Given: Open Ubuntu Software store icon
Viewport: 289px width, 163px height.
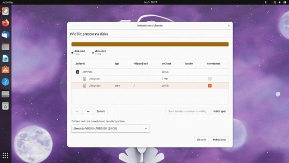Looking at the screenshot, I should 5,70.
